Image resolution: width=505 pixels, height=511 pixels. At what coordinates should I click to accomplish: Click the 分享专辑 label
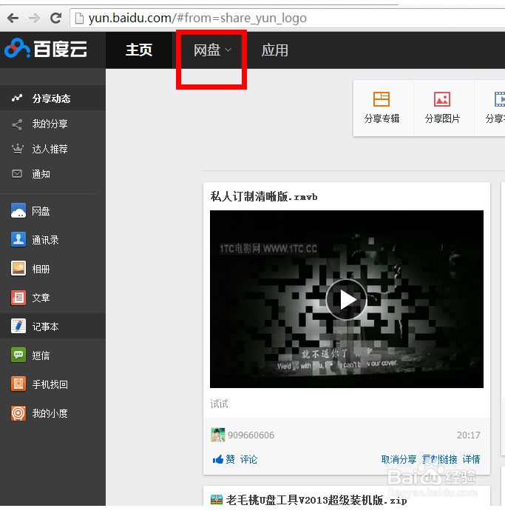click(x=382, y=118)
